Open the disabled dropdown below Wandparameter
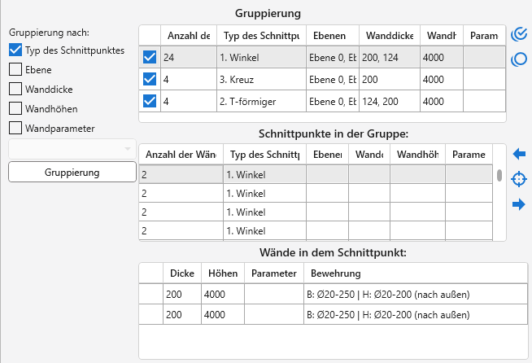The height and width of the screenshot is (363, 532). pos(72,149)
